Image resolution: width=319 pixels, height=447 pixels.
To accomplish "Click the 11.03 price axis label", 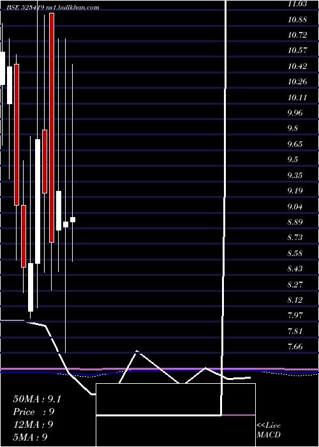I will click(x=297, y=4).
